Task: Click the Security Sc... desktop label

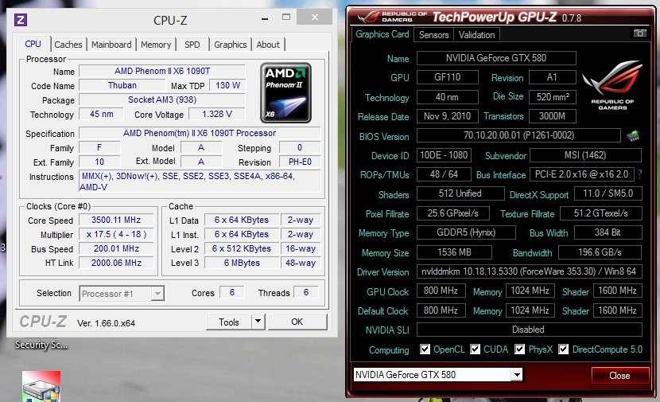Action: click(x=41, y=345)
